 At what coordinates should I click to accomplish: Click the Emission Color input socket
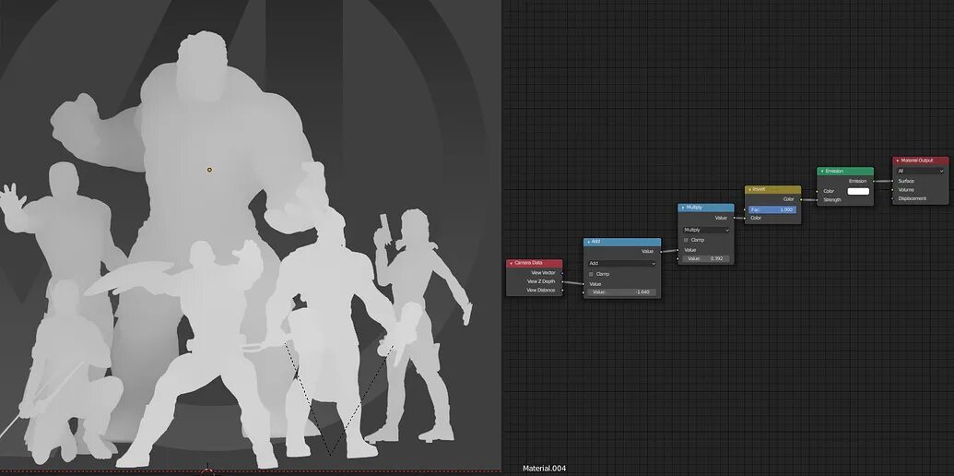[817, 191]
